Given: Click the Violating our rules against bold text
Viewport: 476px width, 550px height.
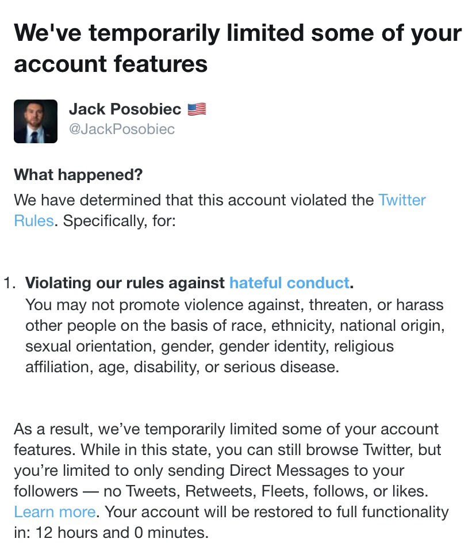Looking at the screenshot, I should point(125,282).
